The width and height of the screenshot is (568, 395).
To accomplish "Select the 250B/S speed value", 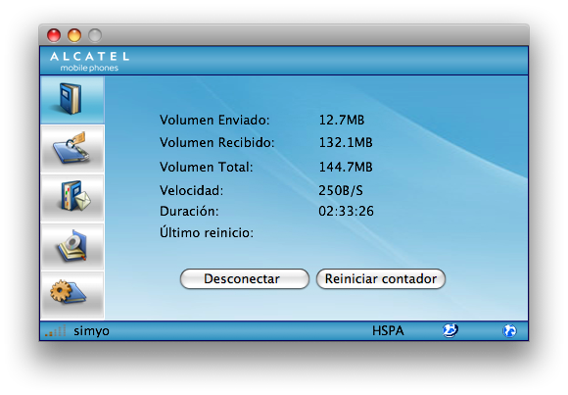I will (341, 190).
